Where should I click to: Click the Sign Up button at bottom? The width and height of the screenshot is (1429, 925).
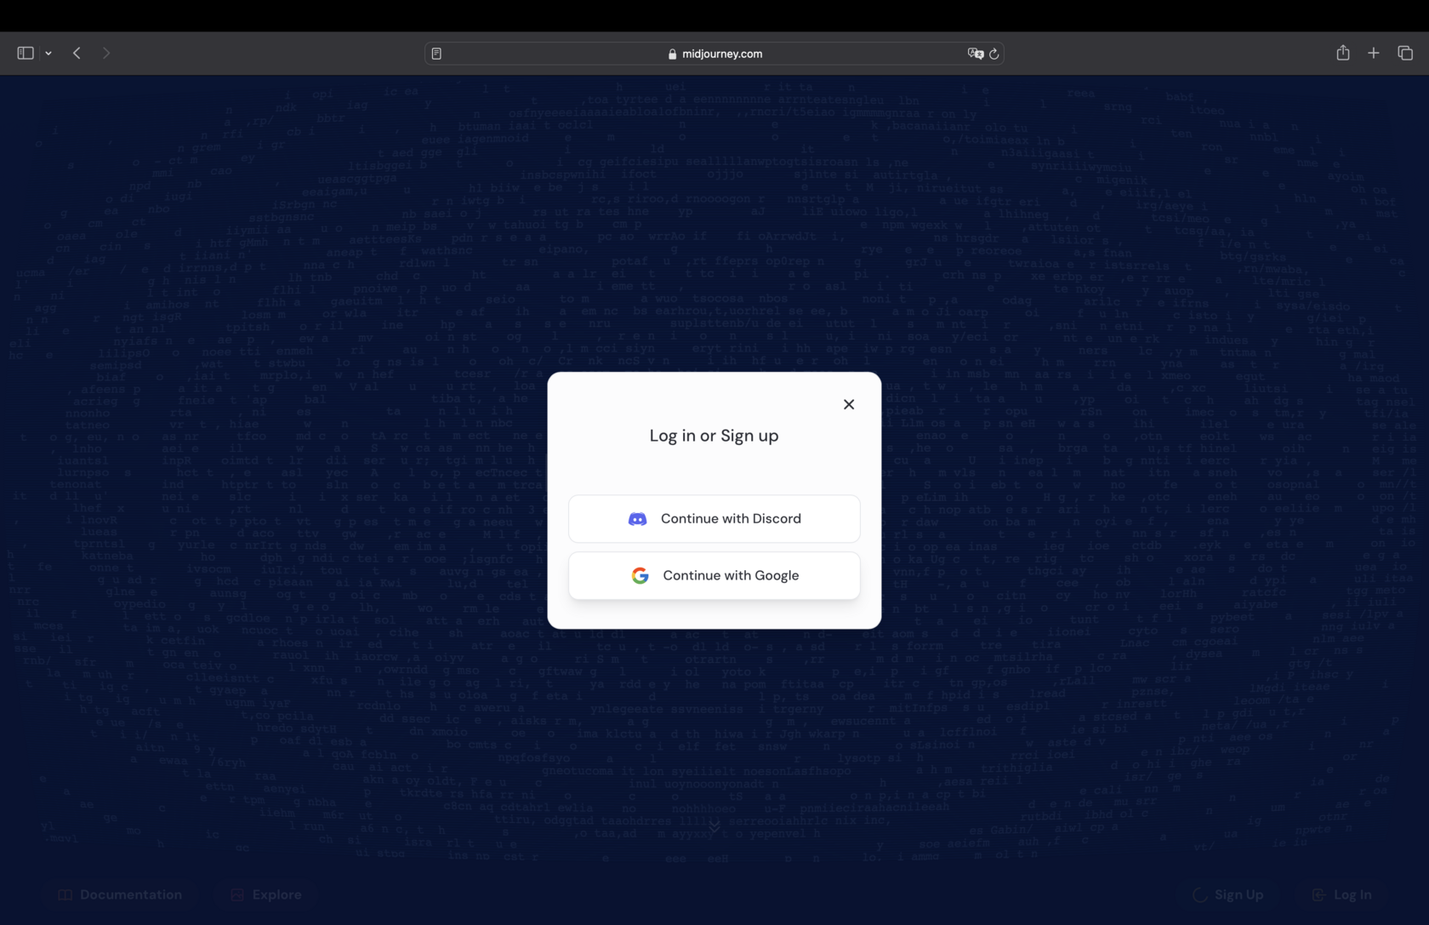1228,894
